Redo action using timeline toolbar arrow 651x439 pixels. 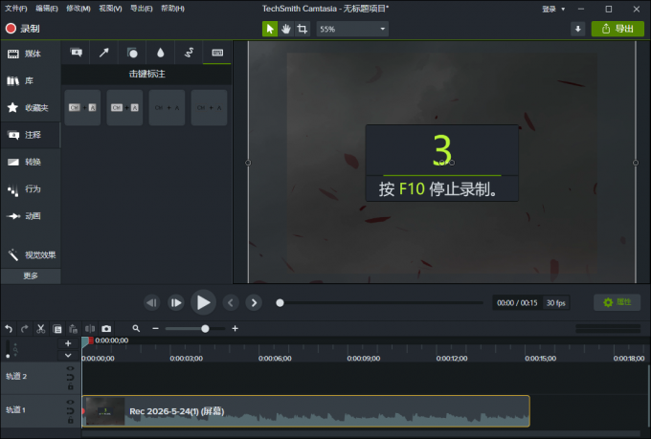25,329
